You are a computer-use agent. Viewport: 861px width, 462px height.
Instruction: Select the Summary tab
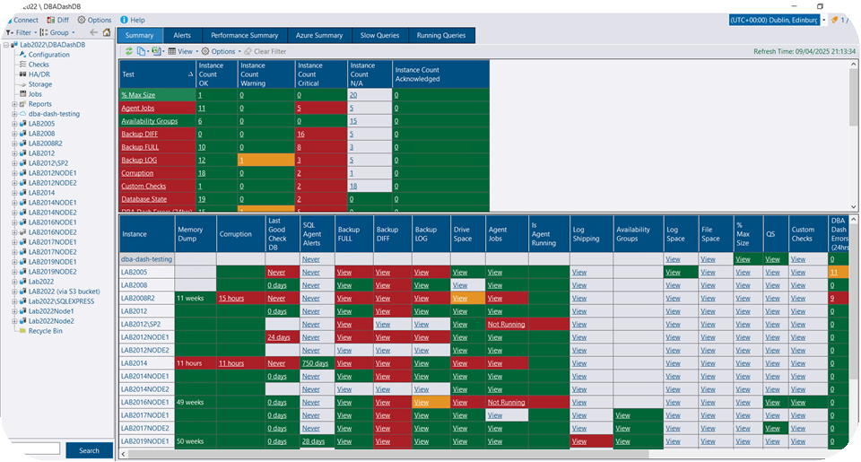point(140,35)
